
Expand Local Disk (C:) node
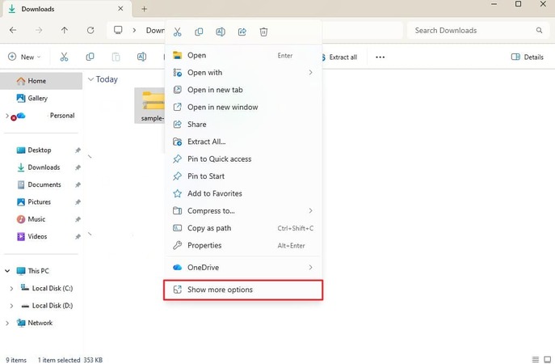click(11, 289)
